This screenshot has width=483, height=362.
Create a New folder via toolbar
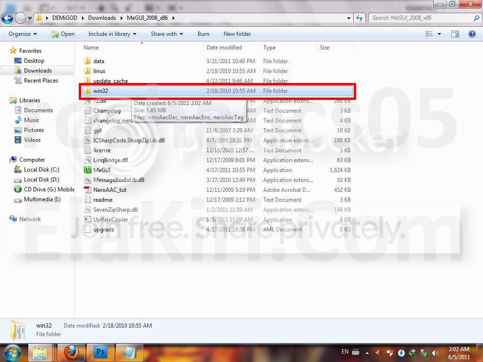[237, 34]
